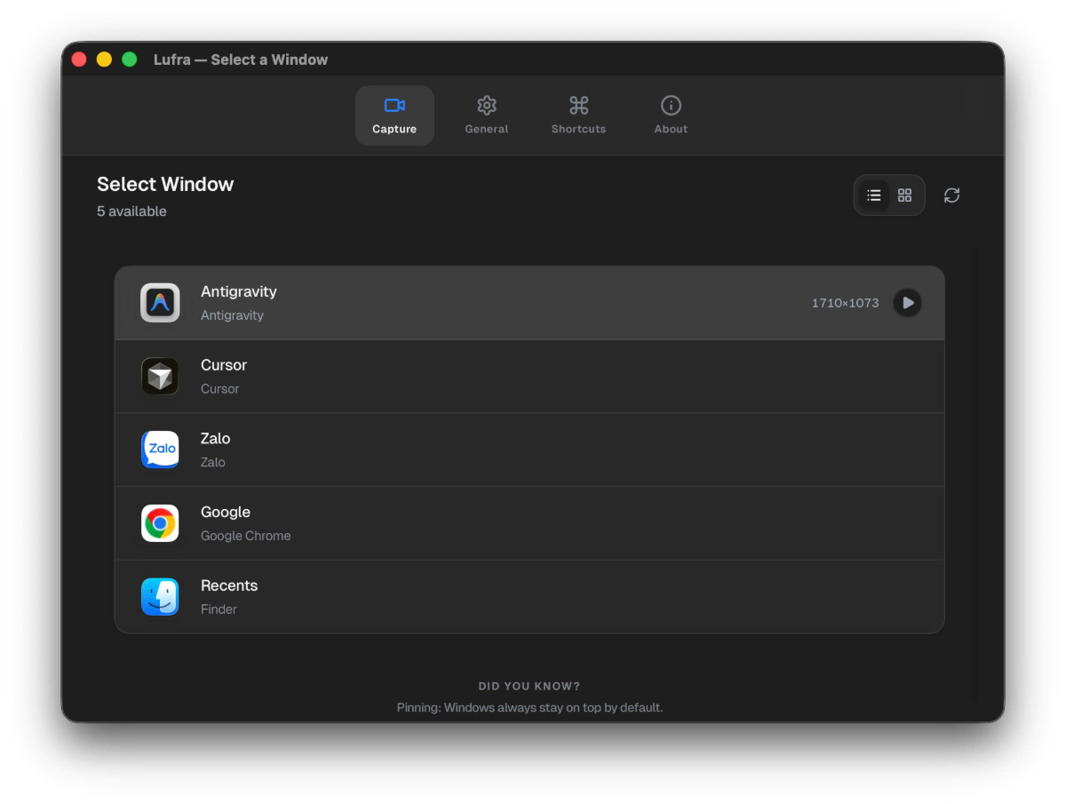Click the '5 available' count text
This screenshot has width=1066, height=804.
click(x=131, y=211)
